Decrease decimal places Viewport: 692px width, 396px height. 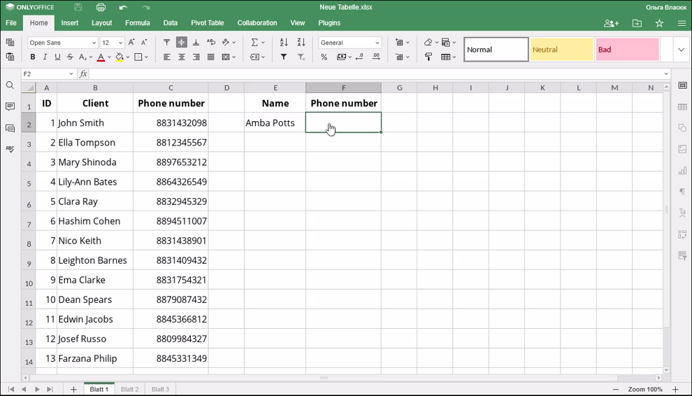tap(359, 57)
